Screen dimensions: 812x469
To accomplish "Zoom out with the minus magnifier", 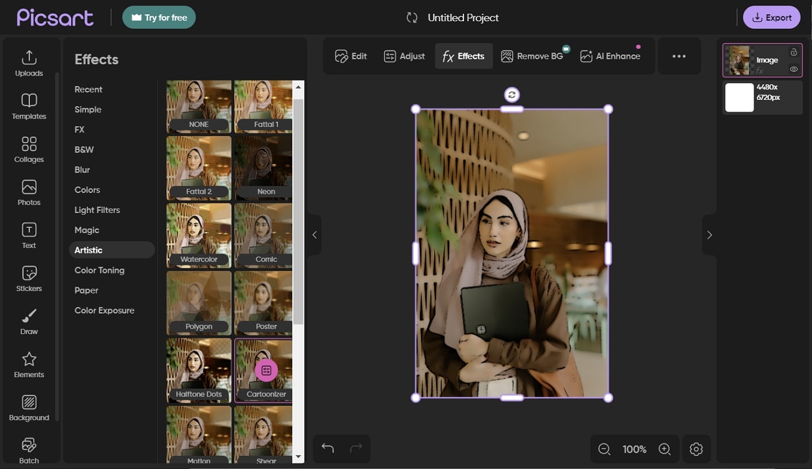I will click(604, 449).
